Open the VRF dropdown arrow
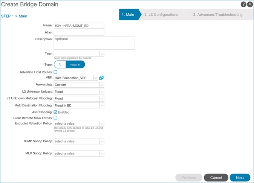The image size is (254, 183). [x=96, y=78]
